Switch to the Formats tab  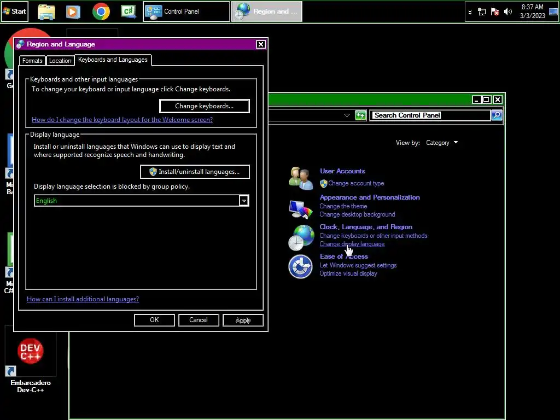[32, 61]
